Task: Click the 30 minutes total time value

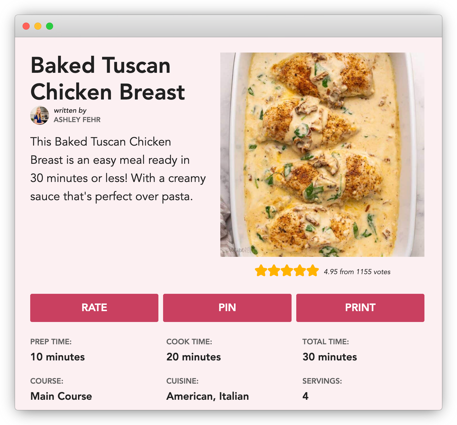Action: 330,357
